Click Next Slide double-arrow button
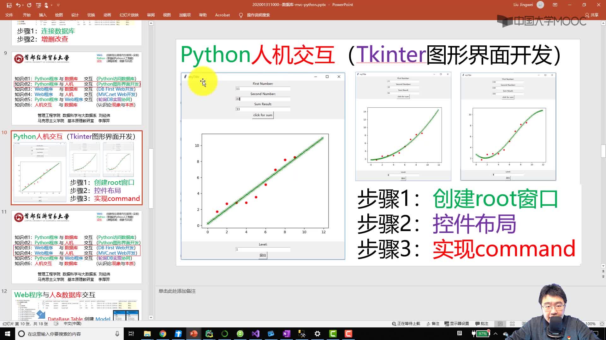This screenshot has height=340, width=606. [x=603, y=276]
